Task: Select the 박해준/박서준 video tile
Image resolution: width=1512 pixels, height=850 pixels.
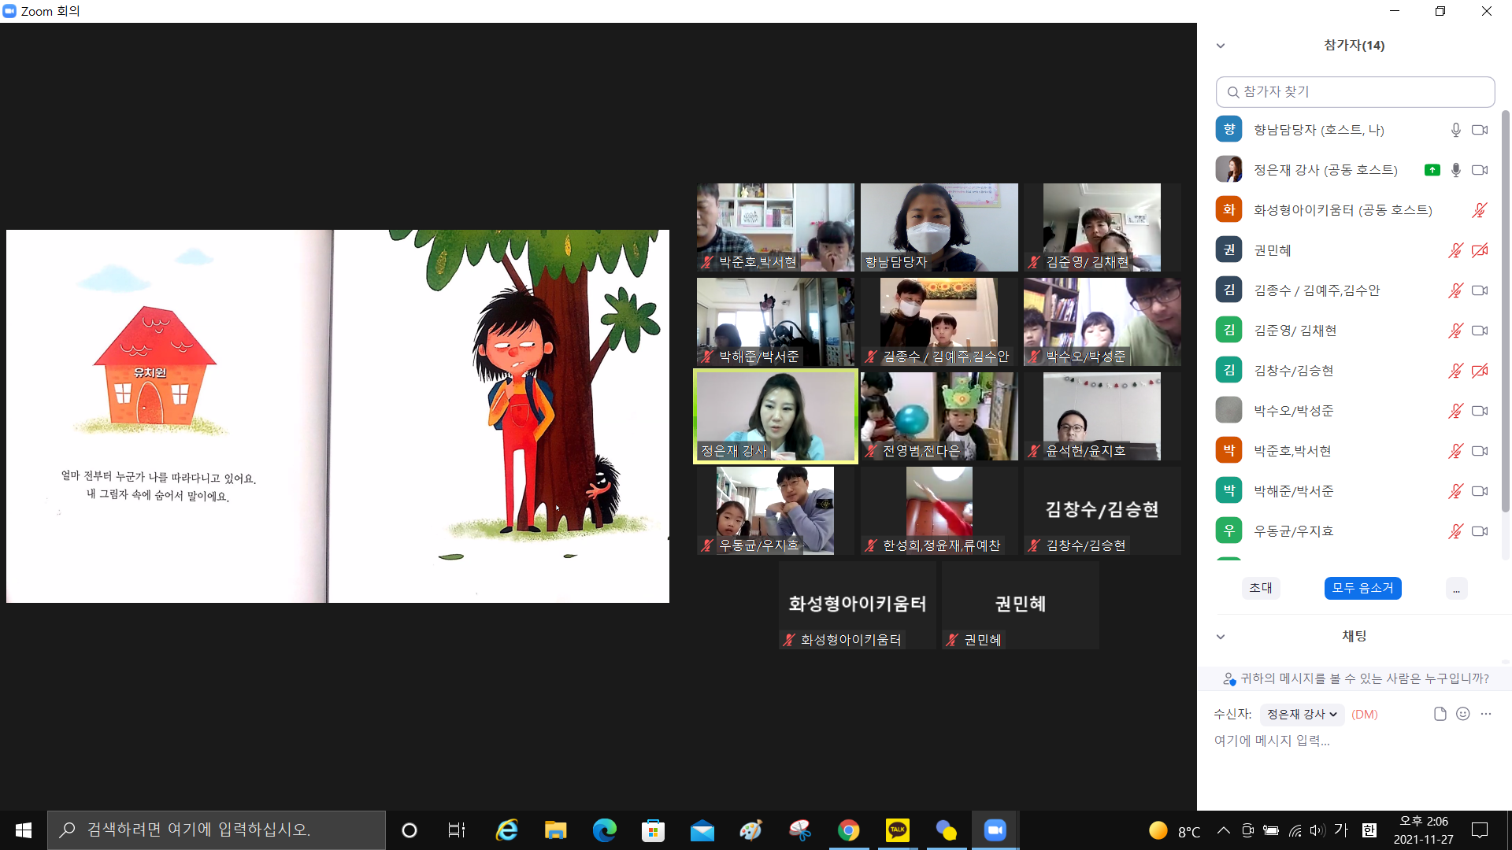Action: pyautogui.click(x=776, y=322)
